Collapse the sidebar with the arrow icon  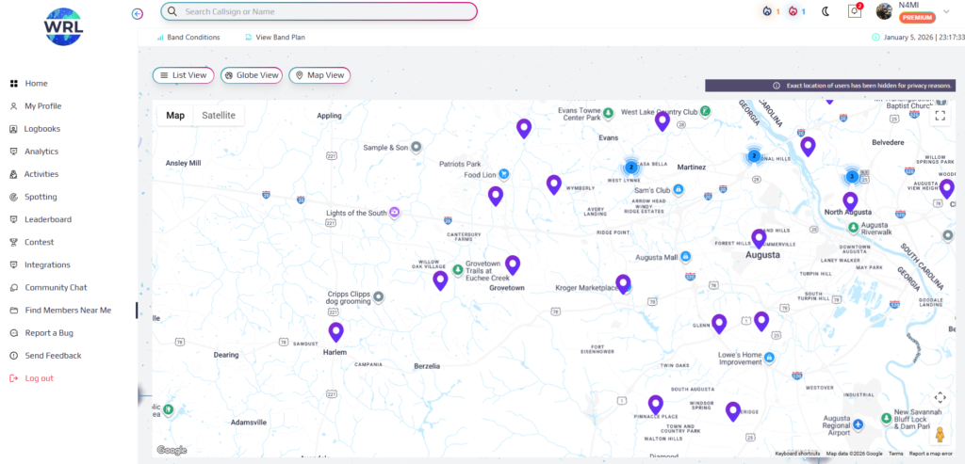[138, 13]
